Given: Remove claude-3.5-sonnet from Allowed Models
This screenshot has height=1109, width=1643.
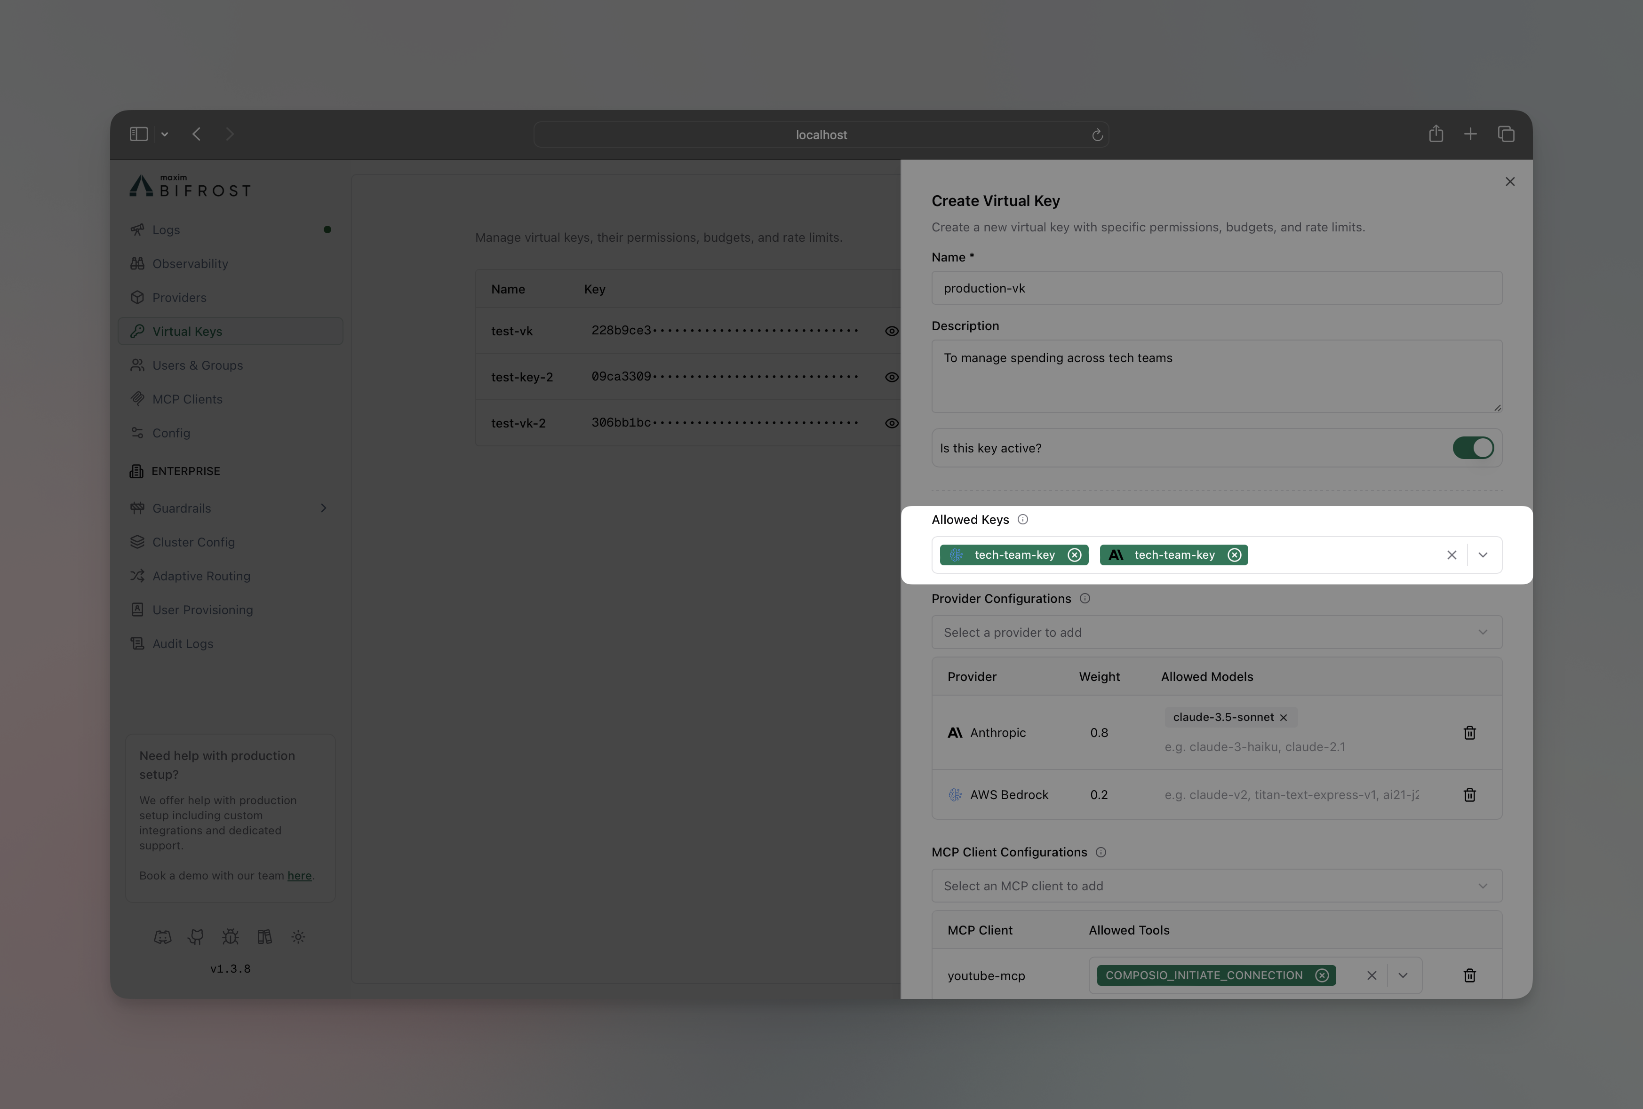Looking at the screenshot, I should pos(1283,717).
